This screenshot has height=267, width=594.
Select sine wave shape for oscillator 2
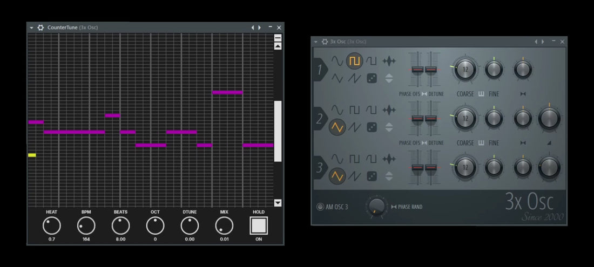pyautogui.click(x=337, y=110)
